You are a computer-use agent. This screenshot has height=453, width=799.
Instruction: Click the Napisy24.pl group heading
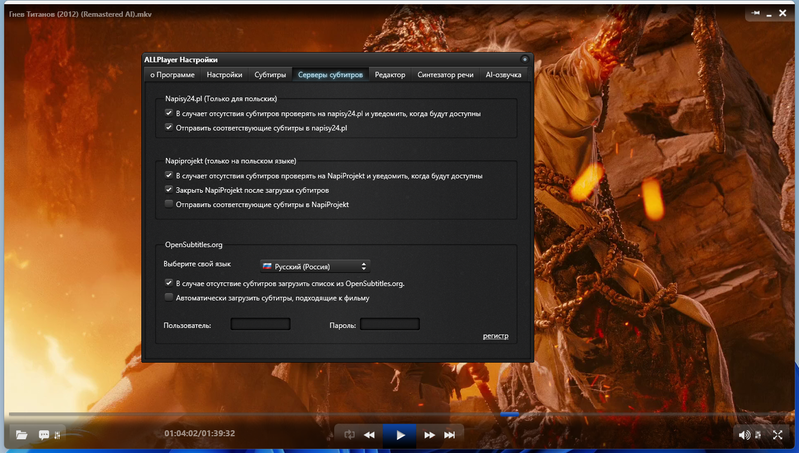pos(221,99)
